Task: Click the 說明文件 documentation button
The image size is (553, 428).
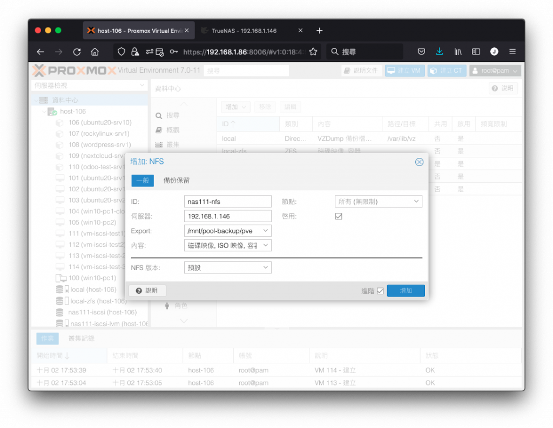Action: coord(361,71)
